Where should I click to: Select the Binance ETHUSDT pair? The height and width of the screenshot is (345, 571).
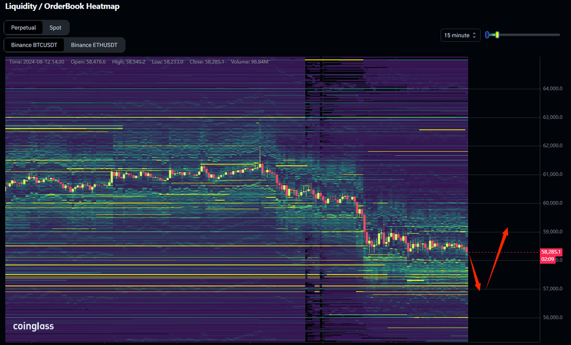click(x=94, y=45)
